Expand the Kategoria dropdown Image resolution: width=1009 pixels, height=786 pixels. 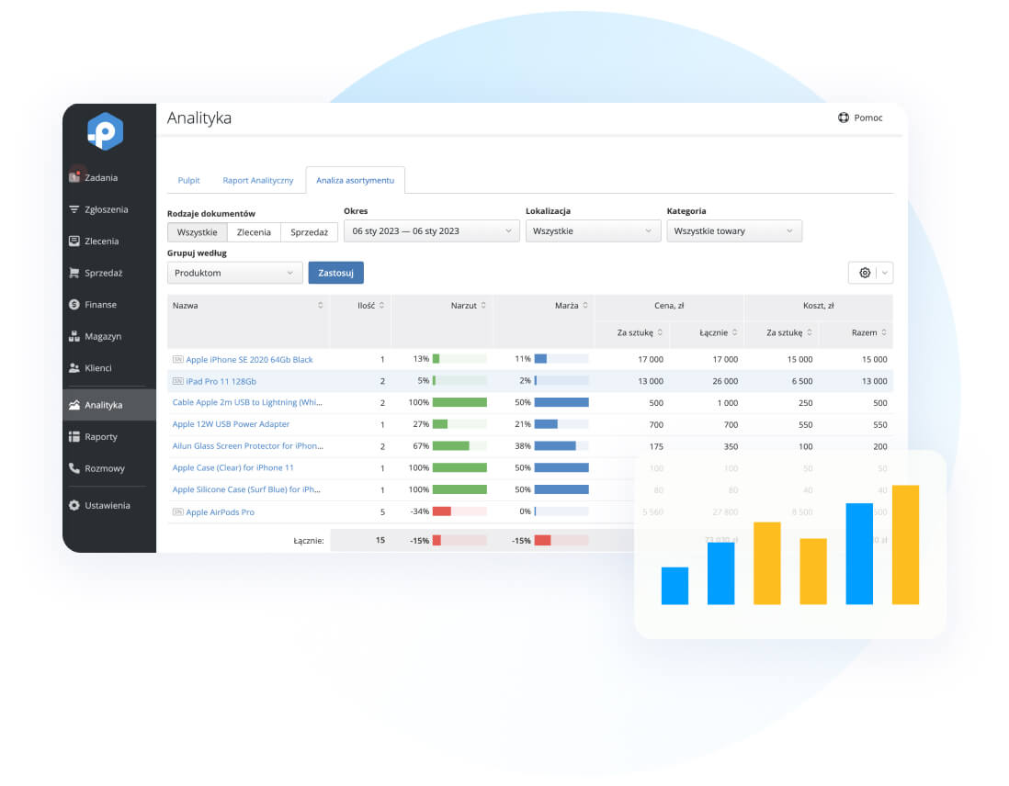(x=733, y=231)
